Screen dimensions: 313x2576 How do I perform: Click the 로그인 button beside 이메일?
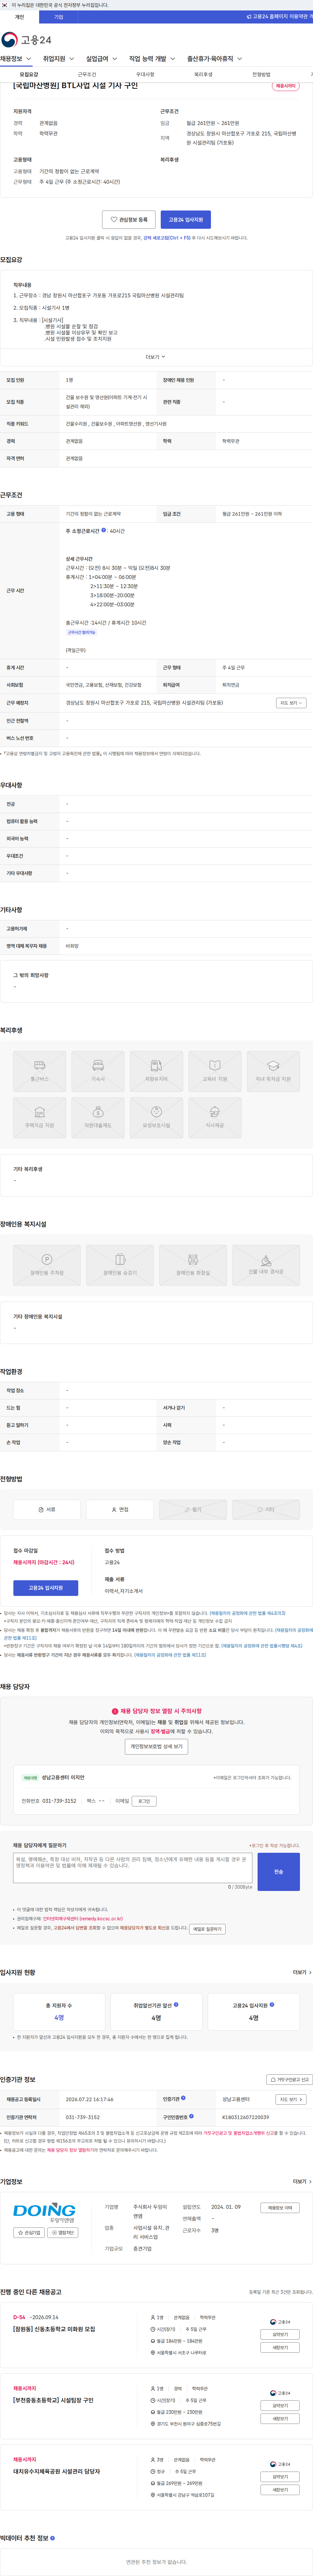pos(144,1801)
